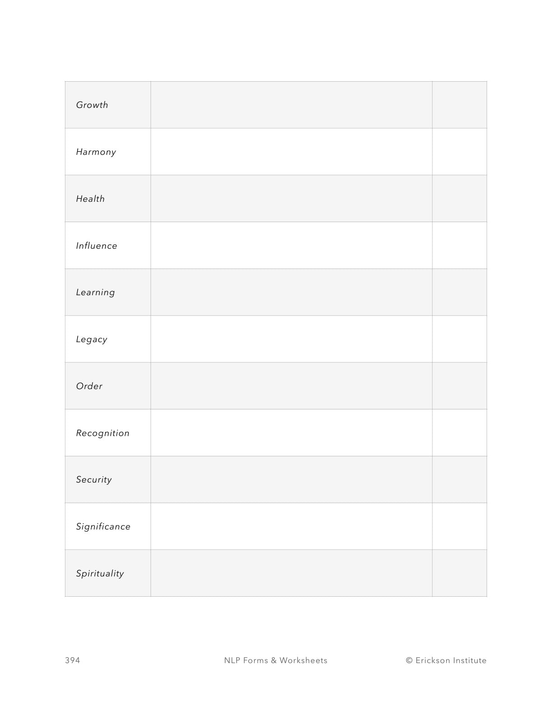This screenshot has width=552, height=715.
Task: Click the Order row label
Action: pyautogui.click(x=89, y=386)
